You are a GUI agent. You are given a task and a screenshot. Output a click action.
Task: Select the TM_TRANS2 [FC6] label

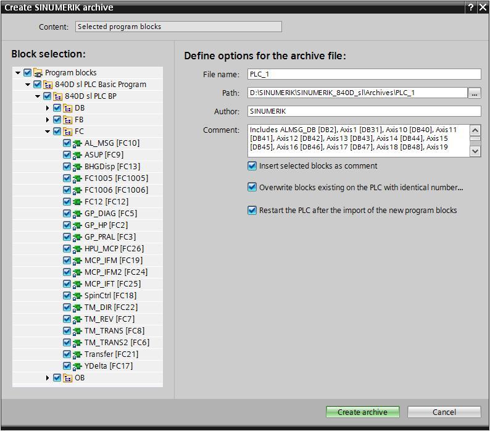[x=117, y=343]
